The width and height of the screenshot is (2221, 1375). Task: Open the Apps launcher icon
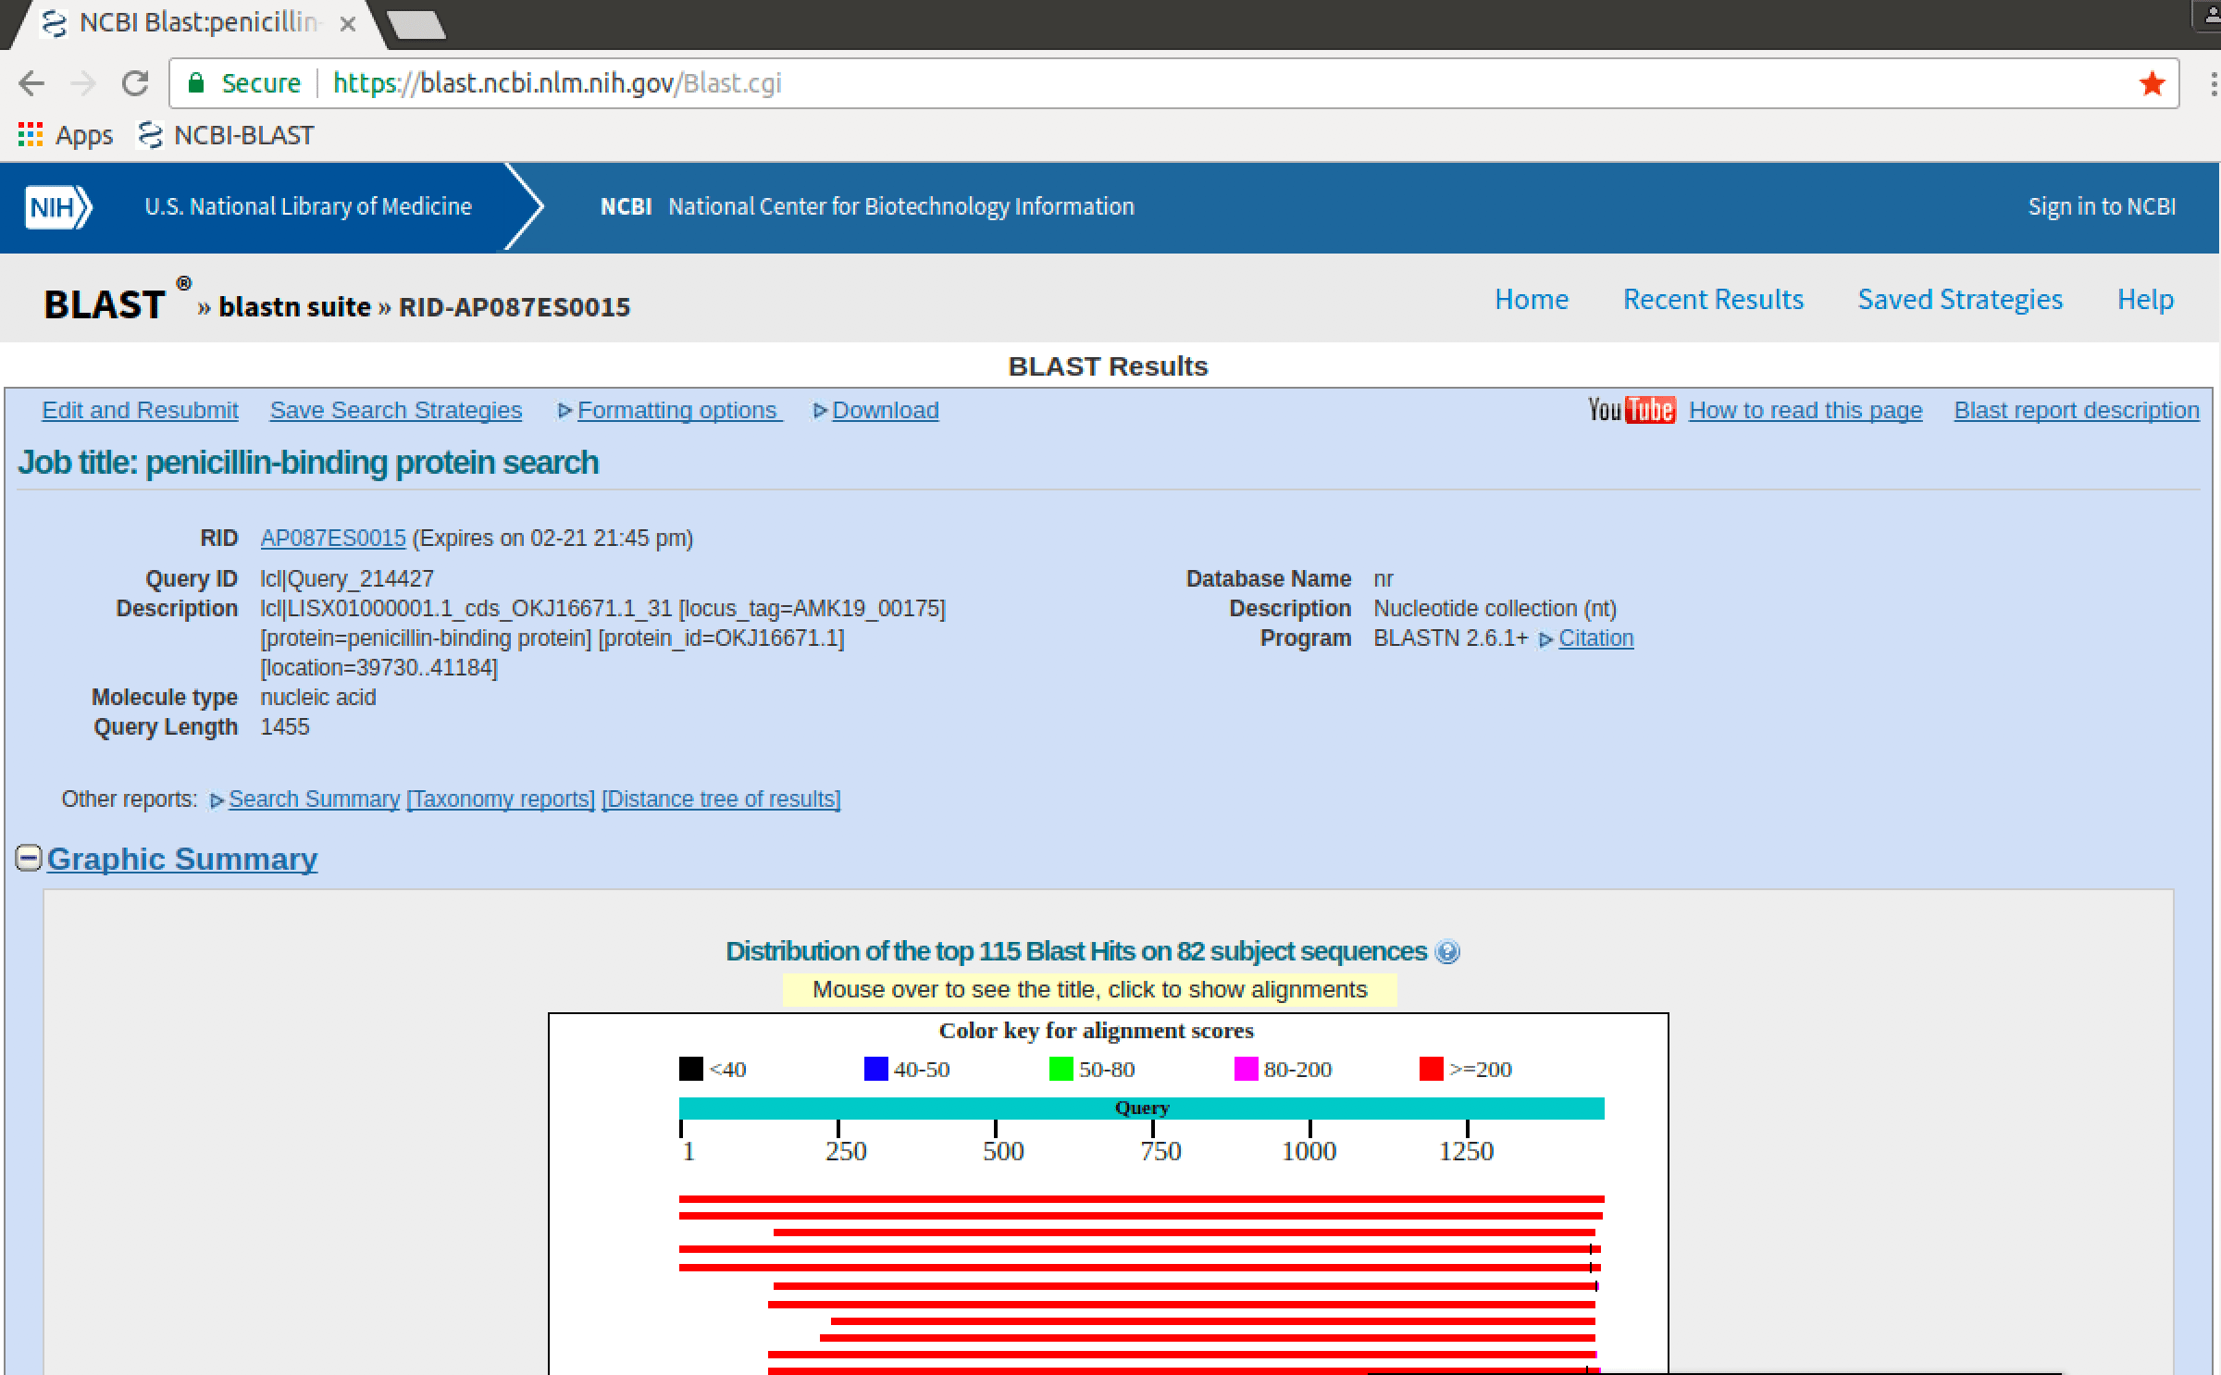pos(31,134)
